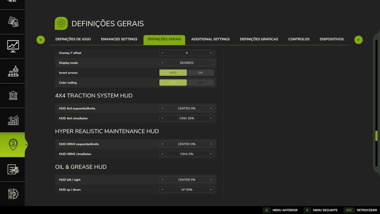The height and width of the screenshot is (214, 380).
Task: Set Invert arrows to NÃO
Action: [x=173, y=73]
